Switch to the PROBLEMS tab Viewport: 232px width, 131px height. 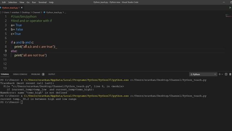coord(36,74)
